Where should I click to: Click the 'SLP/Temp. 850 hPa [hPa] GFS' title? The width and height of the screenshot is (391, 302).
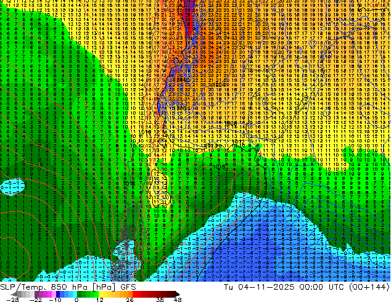point(68,287)
